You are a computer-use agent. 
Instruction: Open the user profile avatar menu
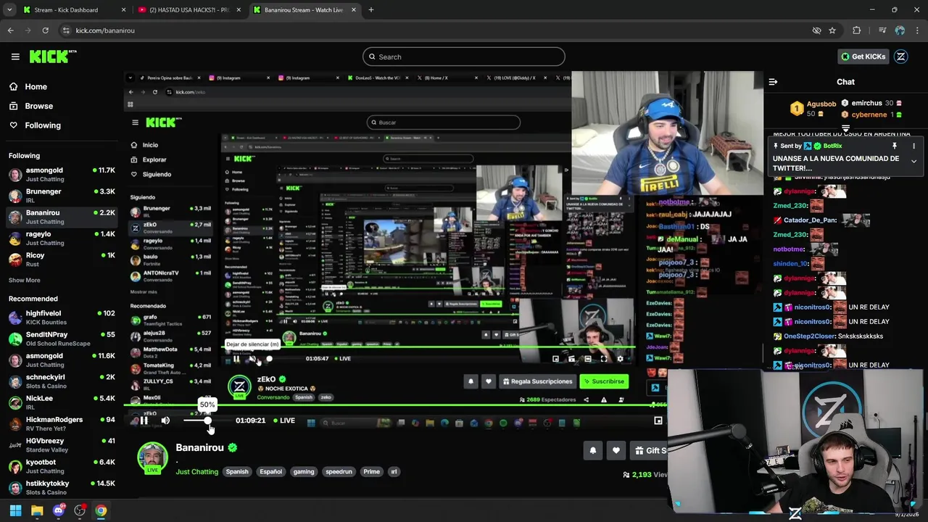(901, 57)
